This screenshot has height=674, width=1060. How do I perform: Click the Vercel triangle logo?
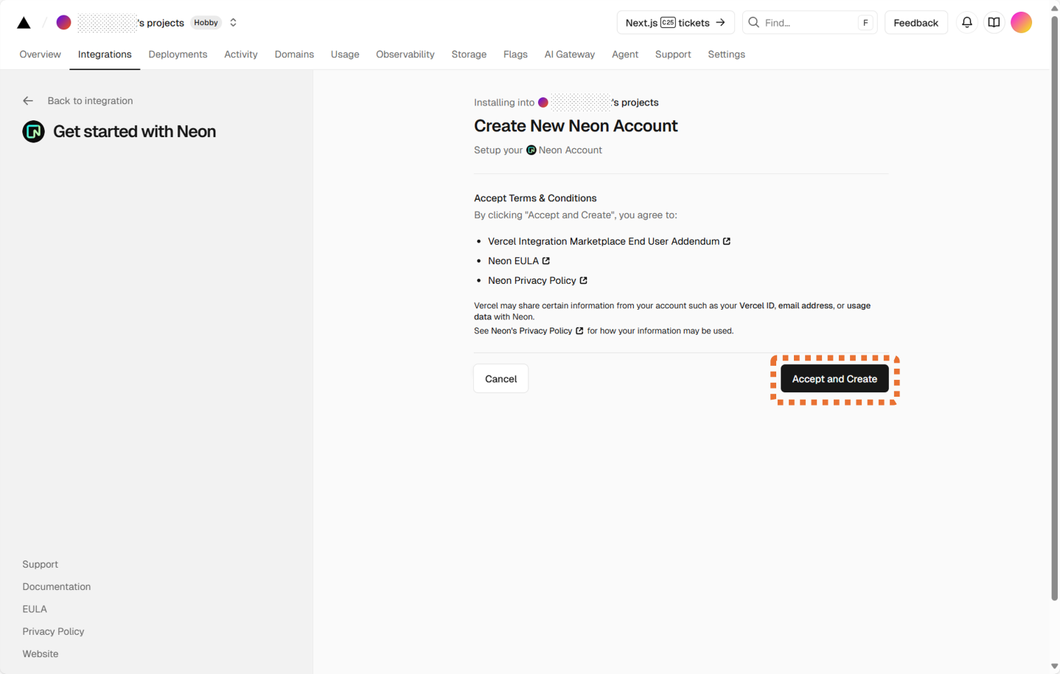tap(24, 23)
